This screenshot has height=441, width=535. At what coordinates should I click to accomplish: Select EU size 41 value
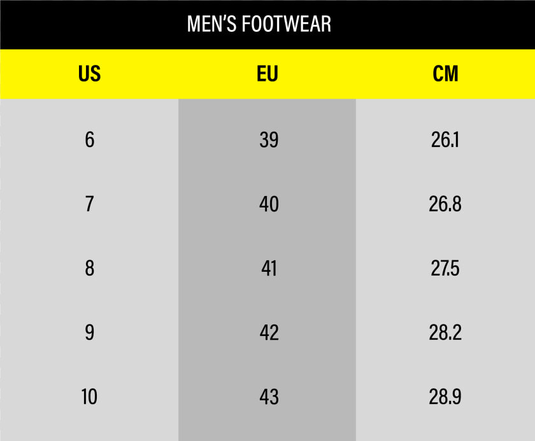(269, 268)
